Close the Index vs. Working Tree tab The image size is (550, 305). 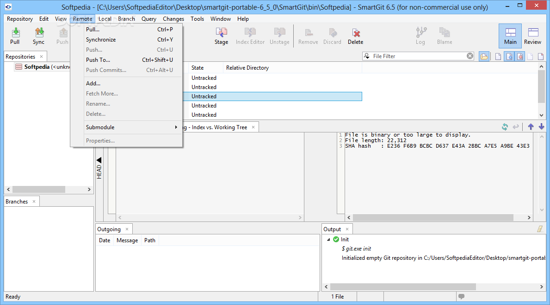[253, 127]
